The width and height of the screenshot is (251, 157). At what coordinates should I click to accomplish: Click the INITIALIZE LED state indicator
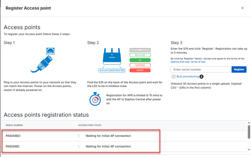click(x=140, y=55)
